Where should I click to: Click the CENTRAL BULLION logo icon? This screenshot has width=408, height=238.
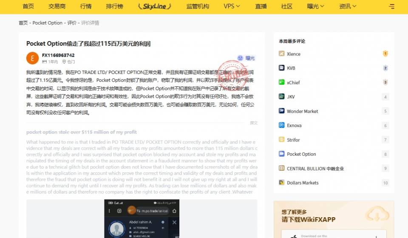[x=281, y=168]
